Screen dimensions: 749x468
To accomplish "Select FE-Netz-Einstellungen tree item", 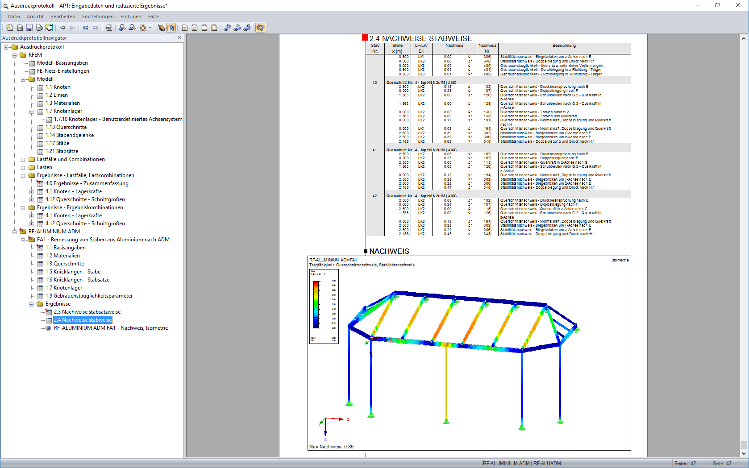I will (x=63, y=71).
